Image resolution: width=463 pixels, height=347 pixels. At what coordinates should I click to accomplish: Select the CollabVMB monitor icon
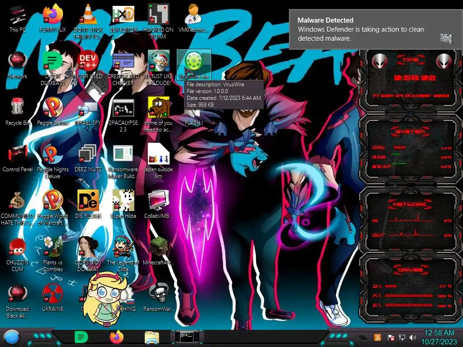159,204
